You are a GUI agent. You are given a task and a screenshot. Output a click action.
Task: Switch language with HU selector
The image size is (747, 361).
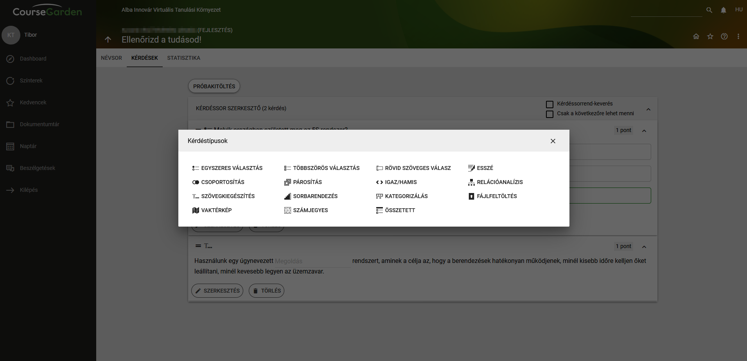click(739, 10)
